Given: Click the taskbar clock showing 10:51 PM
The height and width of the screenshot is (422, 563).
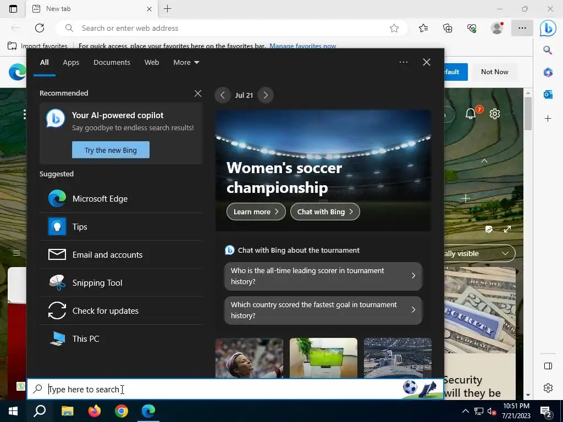Looking at the screenshot, I should [516, 411].
